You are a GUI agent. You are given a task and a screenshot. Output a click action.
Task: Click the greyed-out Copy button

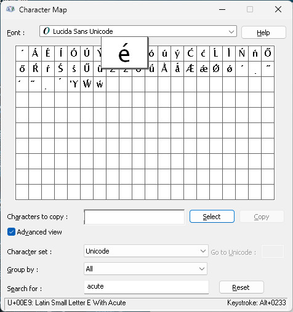(x=262, y=217)
